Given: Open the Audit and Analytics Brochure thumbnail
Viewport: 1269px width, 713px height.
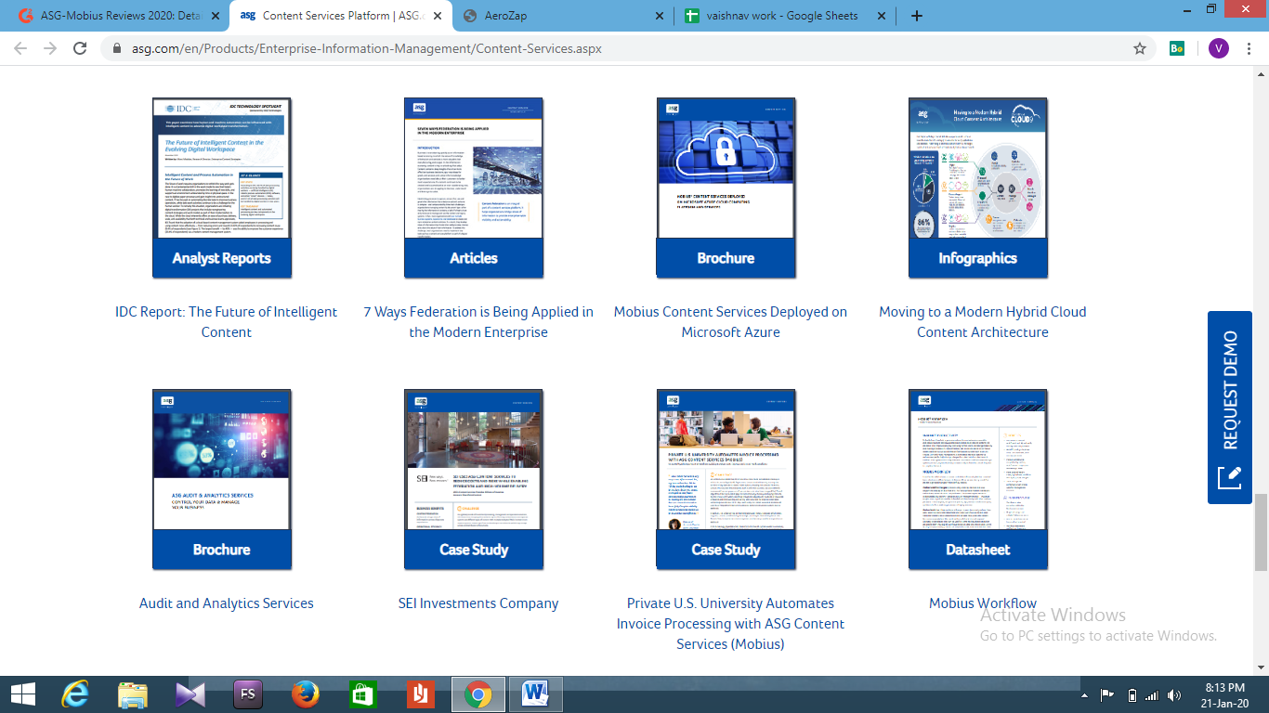Looking at the screenshot, I should click(222, 479).
